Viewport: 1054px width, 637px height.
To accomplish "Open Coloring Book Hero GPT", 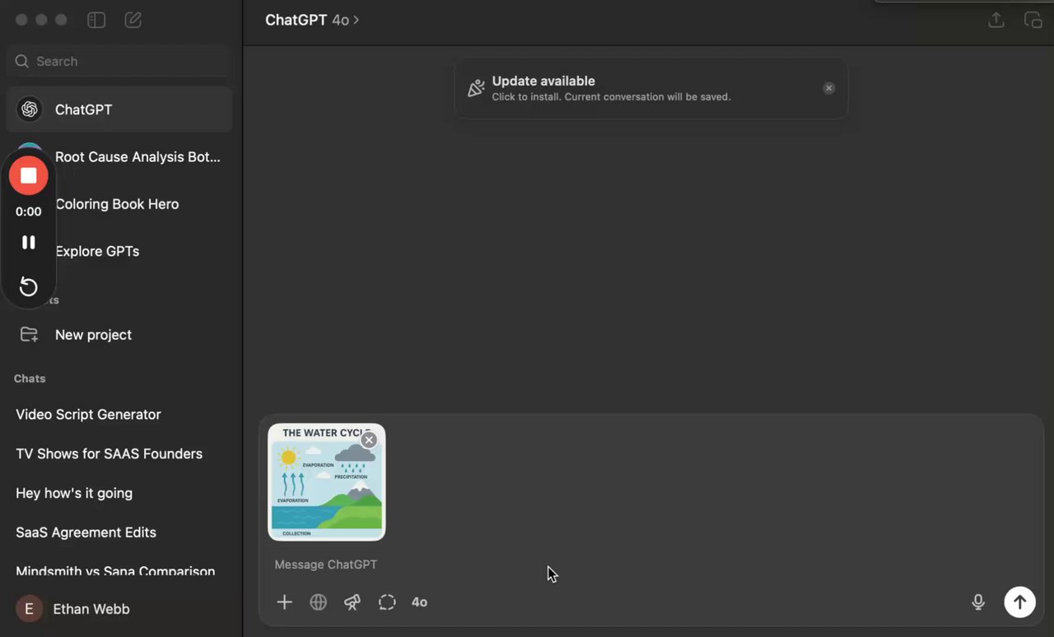I will point(117,204).
